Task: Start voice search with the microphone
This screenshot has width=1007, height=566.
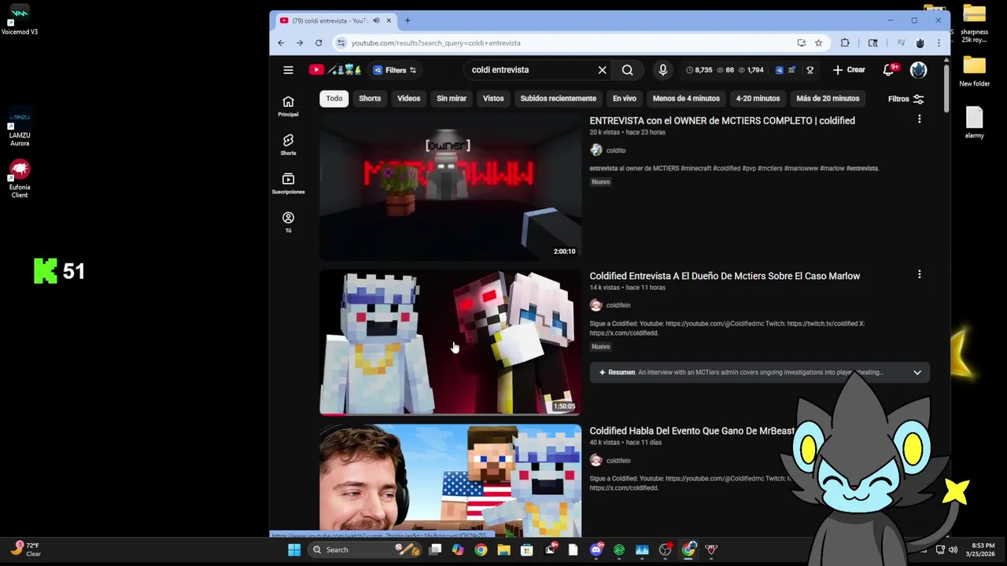Action: click(662, 70)
